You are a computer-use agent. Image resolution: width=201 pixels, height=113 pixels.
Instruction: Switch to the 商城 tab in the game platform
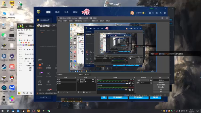tap(75, 12)
